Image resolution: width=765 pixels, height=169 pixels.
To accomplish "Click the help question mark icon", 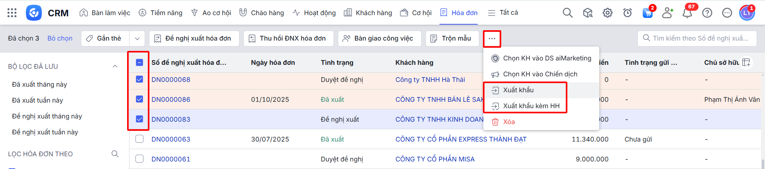I will (x=707, y=13).
